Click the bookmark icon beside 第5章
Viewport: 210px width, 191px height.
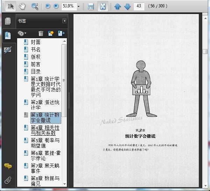[x=26, y=140]
